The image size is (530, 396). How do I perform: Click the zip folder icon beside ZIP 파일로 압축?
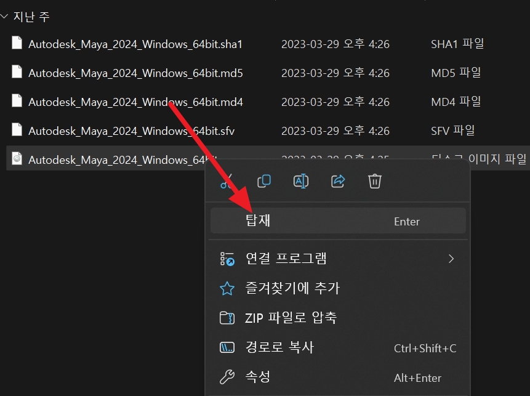pyautogui.click(x=227, y=318)
